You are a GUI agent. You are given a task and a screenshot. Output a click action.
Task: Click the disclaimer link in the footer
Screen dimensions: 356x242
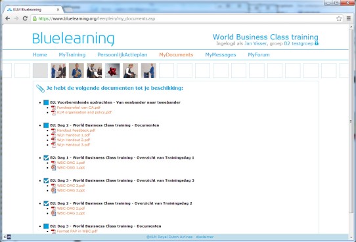204,237
